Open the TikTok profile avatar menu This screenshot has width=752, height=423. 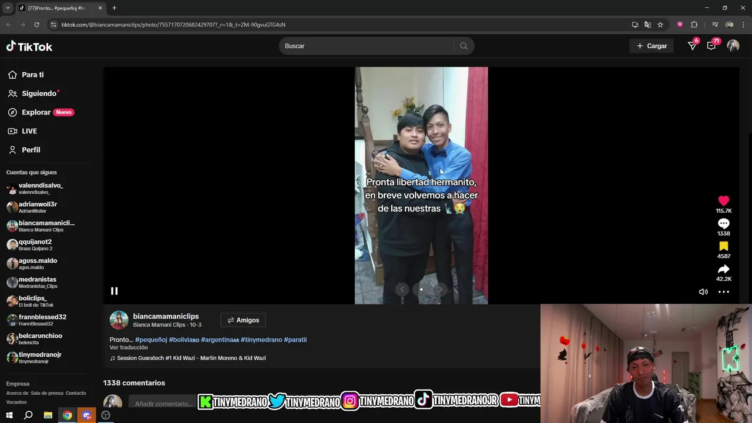[x=733, y=46]
